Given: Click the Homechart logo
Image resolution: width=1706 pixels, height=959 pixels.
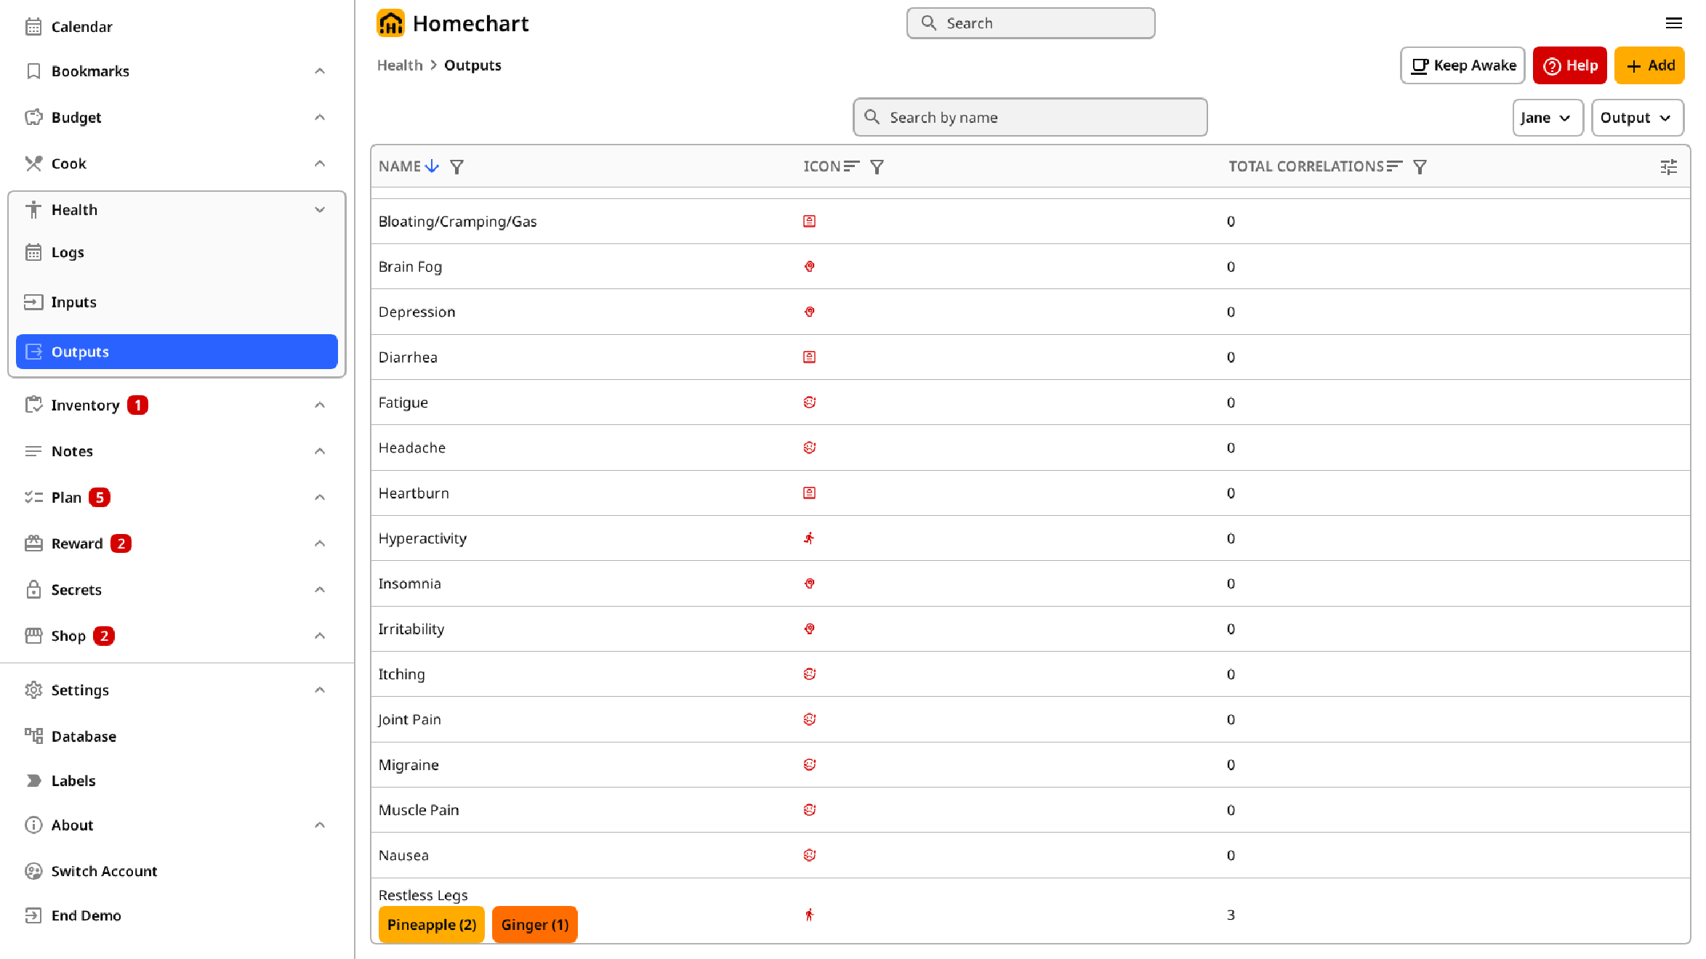Looking at the screenshot, I should 391,23.
